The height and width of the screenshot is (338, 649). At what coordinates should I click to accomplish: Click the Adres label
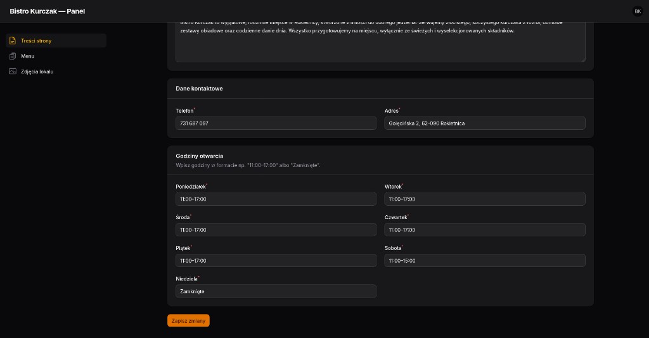click(x=392, y=111)
